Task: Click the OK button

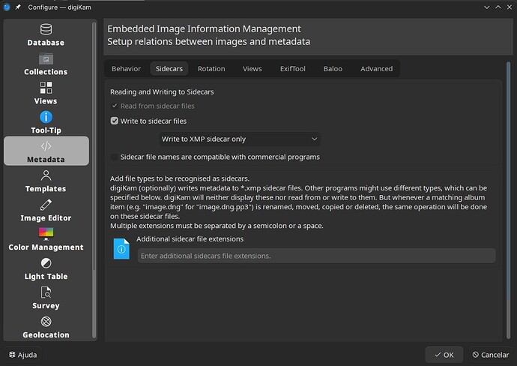Action: tap(444, 355)
